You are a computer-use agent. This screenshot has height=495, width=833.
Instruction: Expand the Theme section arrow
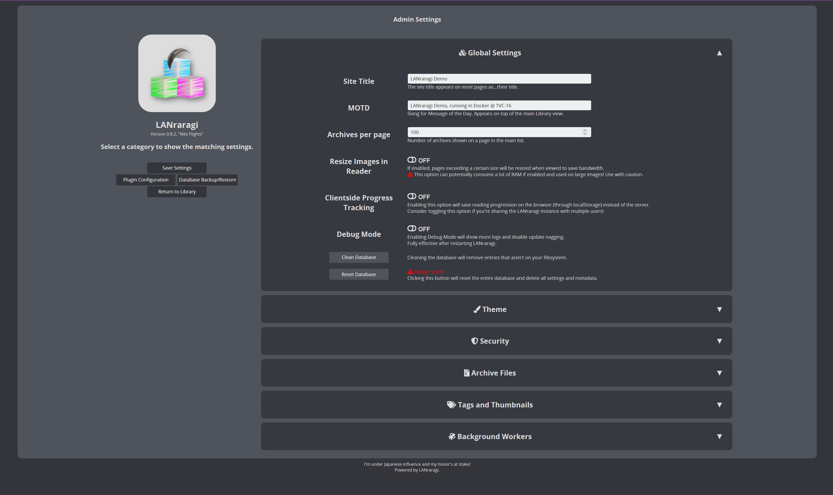[719, 310]
